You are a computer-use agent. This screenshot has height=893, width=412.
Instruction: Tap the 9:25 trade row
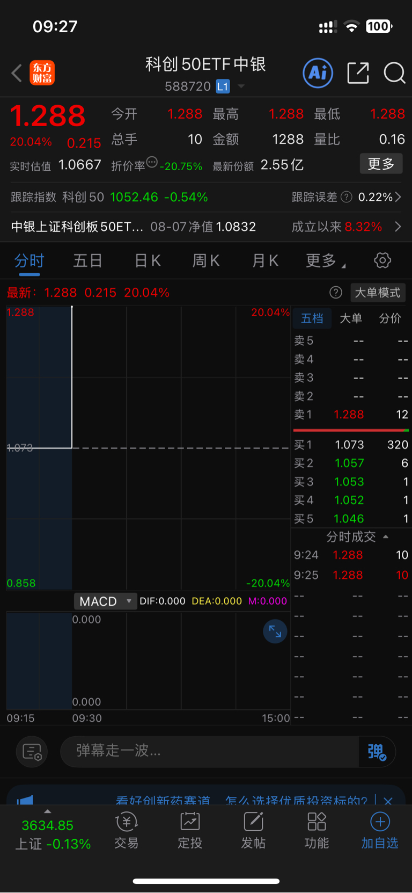351,575
